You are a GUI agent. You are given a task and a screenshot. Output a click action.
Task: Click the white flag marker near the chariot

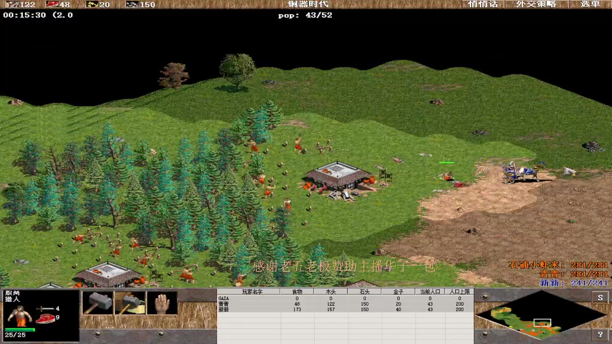(569, 171)
